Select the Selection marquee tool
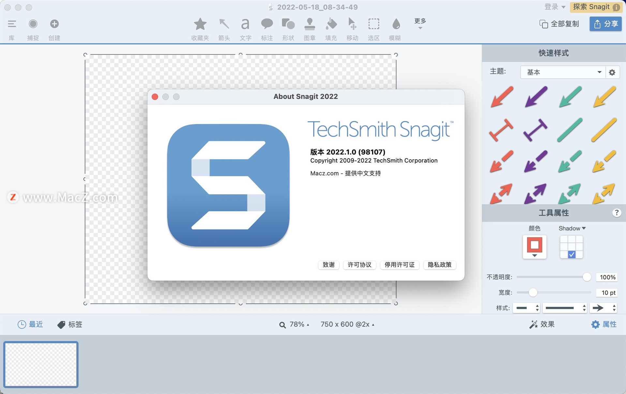 tap(374, 24)
